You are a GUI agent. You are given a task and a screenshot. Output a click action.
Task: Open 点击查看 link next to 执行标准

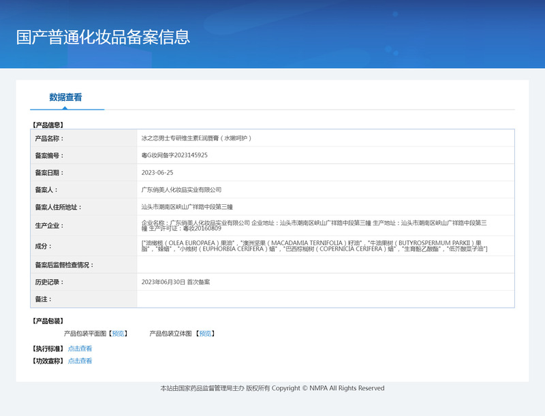pyautogui.click(x=80, y=349)
